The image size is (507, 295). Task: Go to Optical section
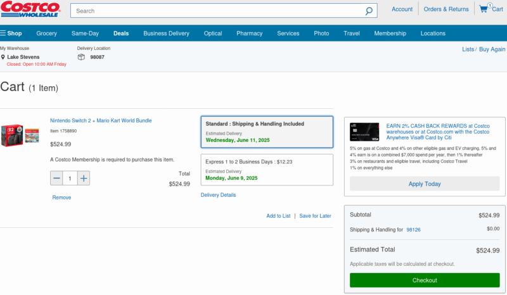tap(213, 34)
